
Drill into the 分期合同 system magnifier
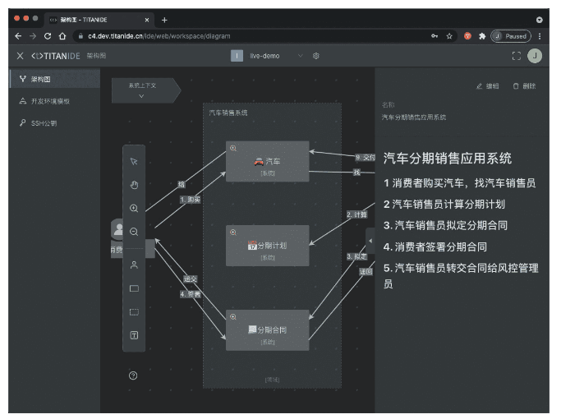coord(233,316)
